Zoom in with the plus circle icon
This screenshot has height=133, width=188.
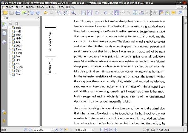click(x=106, y=13)
